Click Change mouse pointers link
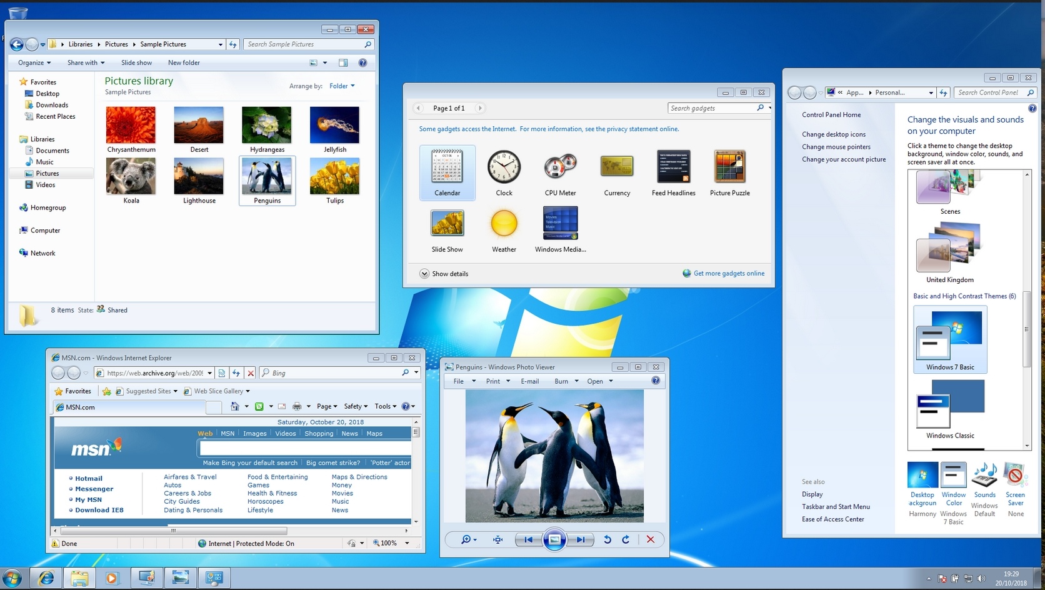The image size is (1045, 590). (836, 147)
